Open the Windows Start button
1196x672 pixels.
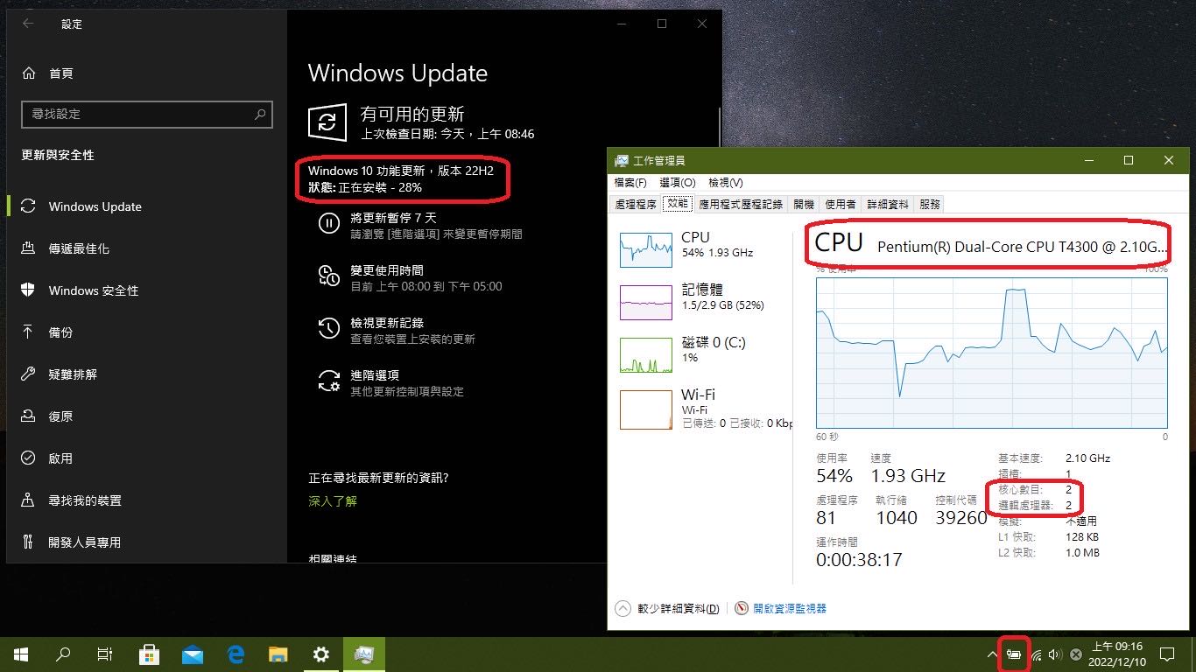coord(21,654)
